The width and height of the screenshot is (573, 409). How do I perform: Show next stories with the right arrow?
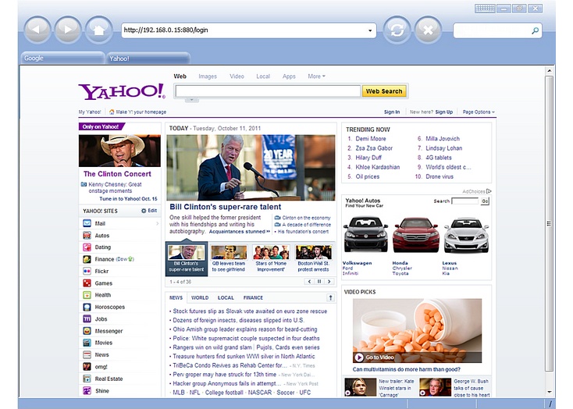click(329, 282)
